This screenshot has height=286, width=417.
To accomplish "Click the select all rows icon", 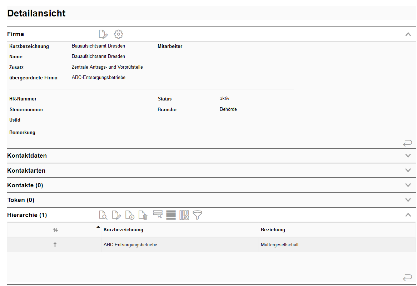I will click(x=171, y=215).
